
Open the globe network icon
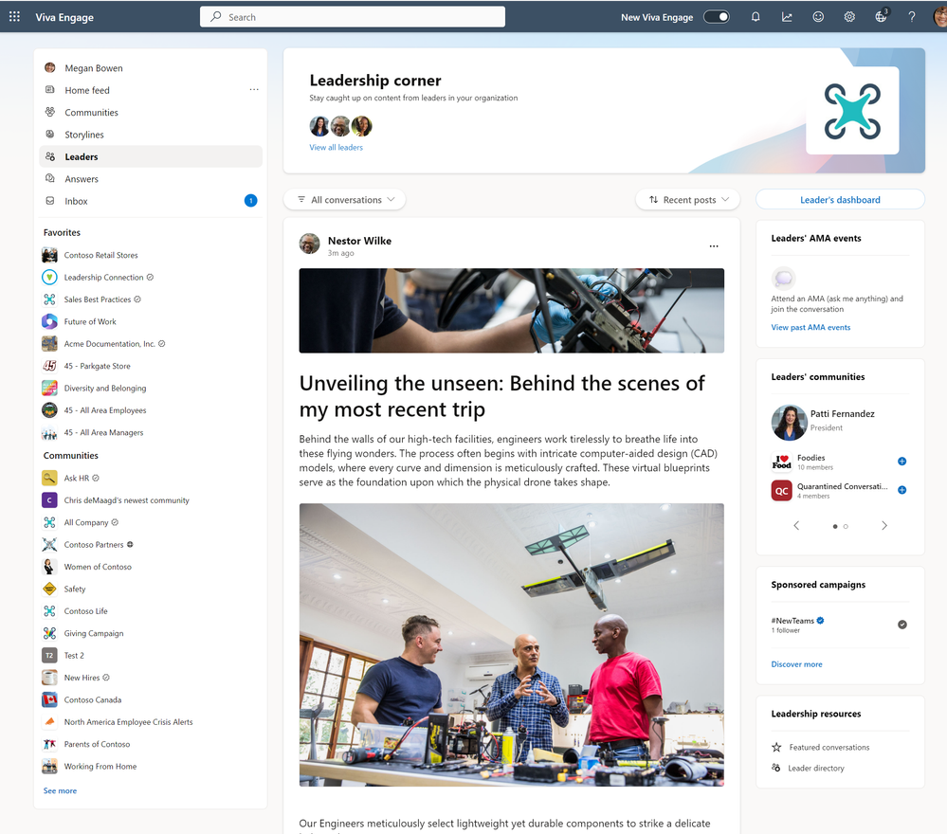(x=882, y=17)
